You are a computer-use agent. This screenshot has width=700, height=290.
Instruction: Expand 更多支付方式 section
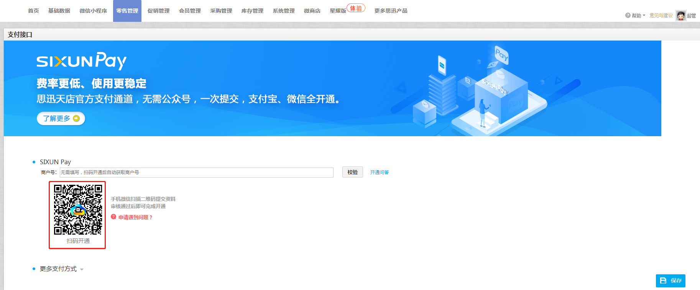(x=61, y=269)
